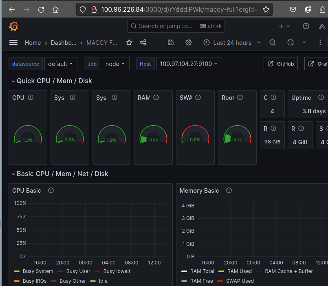Open the Host 100.97.104.27:9100 dropdown
Screen dimensions: 328x286
coord(189,64)
